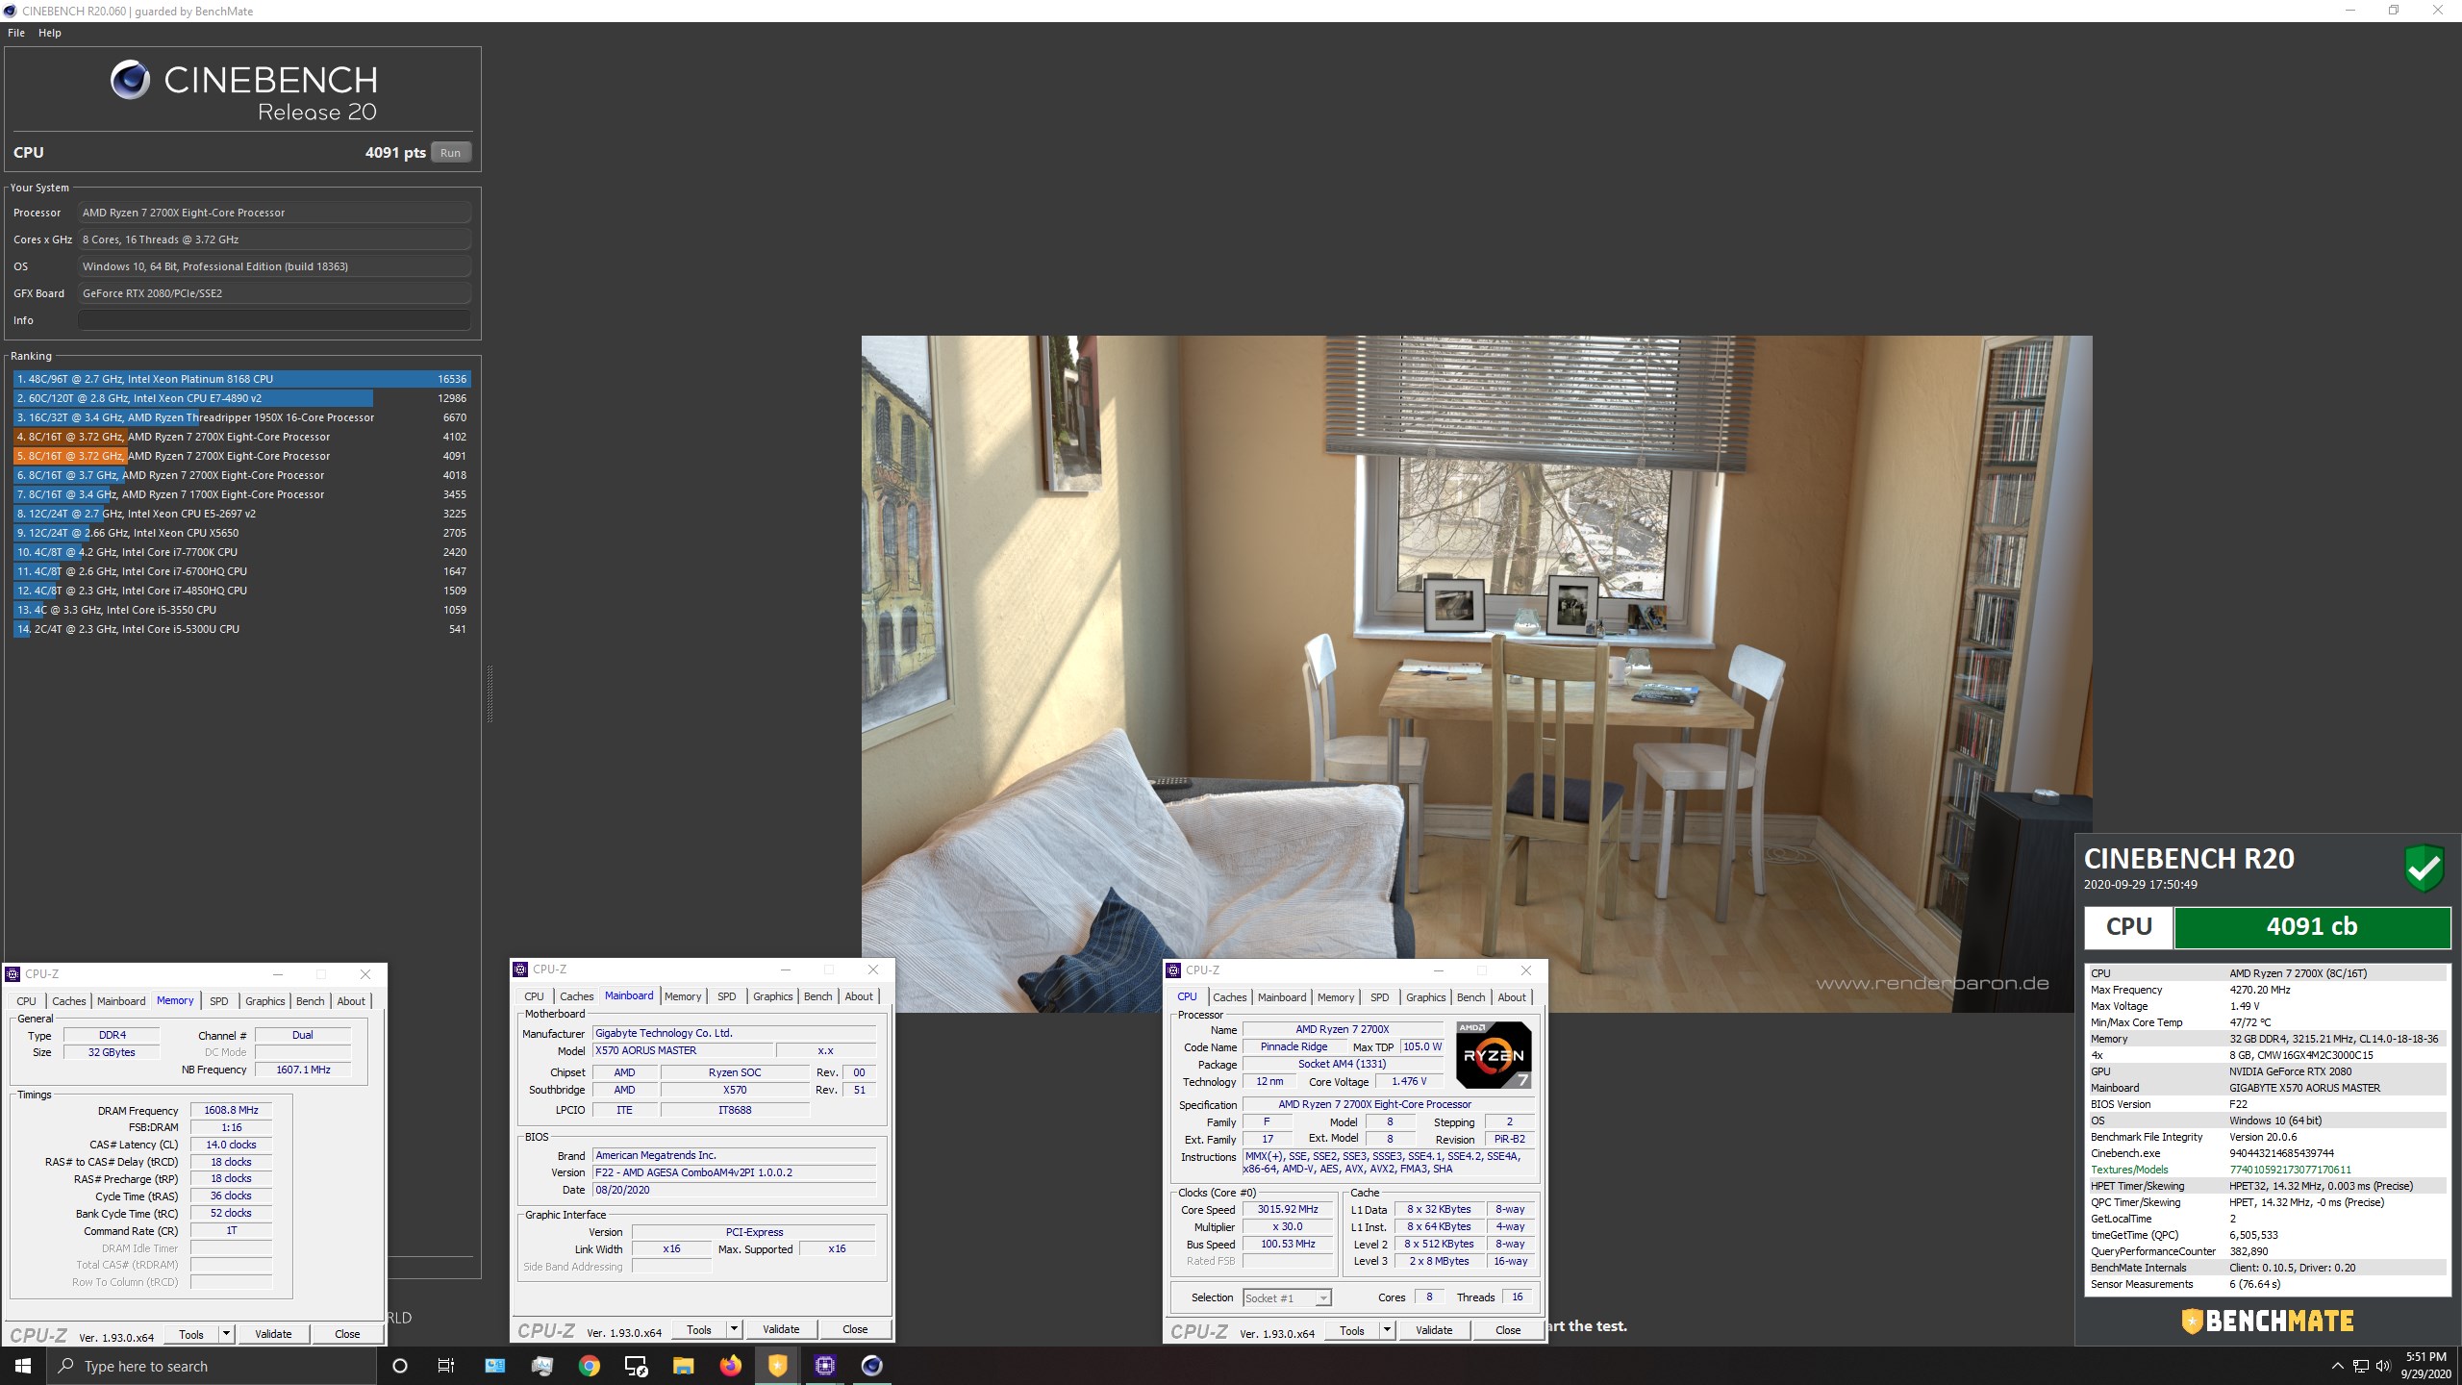
Task: Click Validate in CPU-Z Mainboard window
Action: 781,1329
